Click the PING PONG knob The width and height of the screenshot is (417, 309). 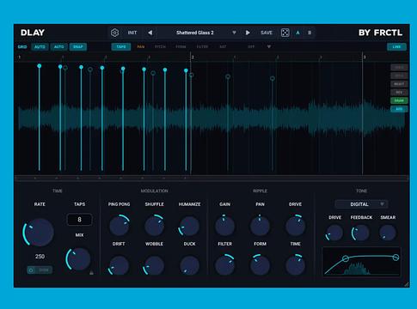[119, 226]
